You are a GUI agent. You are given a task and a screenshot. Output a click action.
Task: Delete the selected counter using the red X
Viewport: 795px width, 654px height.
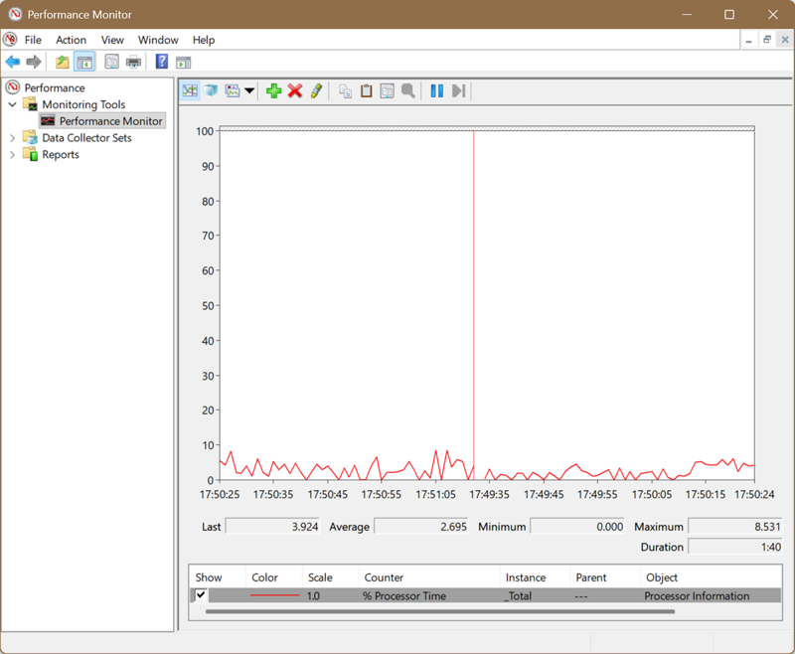(296, 90)
